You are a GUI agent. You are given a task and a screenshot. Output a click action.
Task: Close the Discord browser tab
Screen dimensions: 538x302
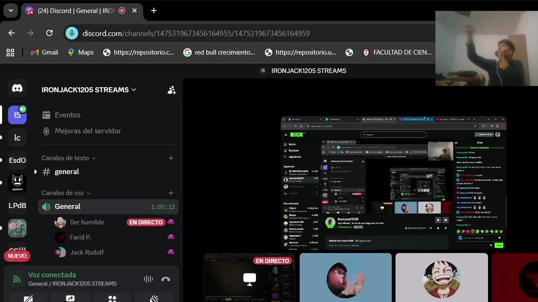[x=134, y=10]
